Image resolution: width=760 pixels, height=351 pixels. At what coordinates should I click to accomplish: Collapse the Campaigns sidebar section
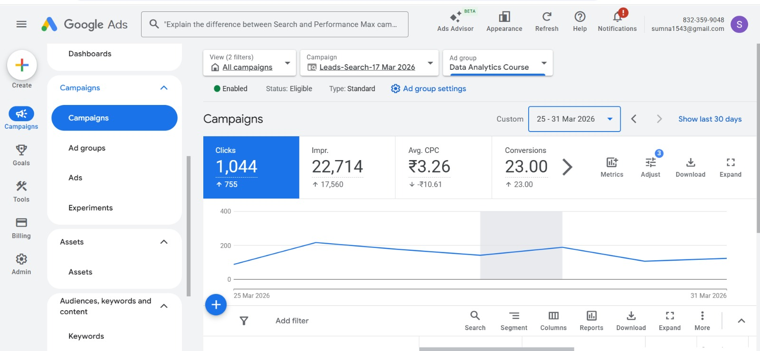tap(164, 88)
